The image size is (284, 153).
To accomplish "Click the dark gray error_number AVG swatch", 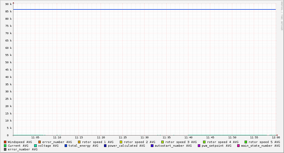I will 5,149.
